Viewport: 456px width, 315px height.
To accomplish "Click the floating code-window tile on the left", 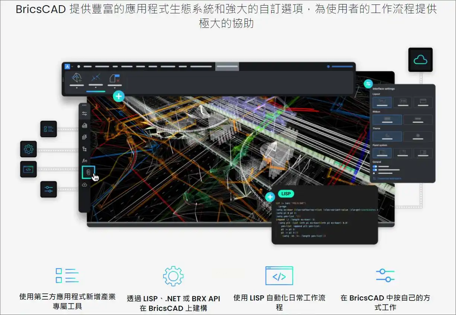I will tap(28, 169).
